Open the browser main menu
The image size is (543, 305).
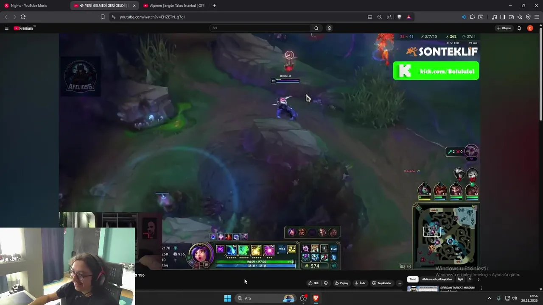(x=537, y=17)
